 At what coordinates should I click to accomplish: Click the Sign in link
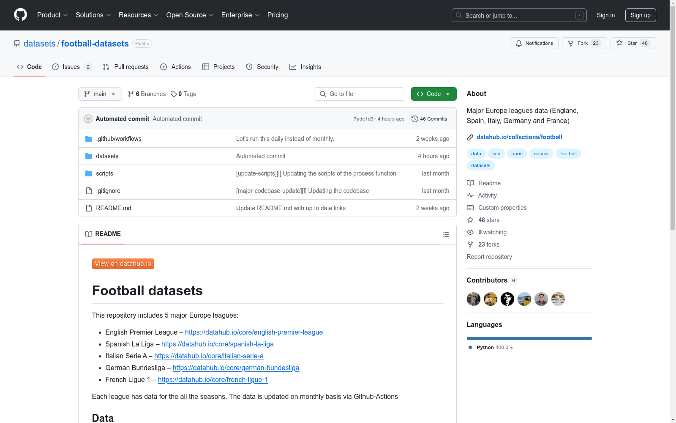click(x=605, y=15)
